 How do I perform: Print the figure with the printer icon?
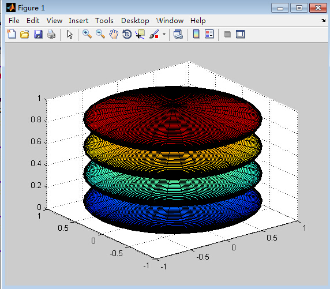click(51, 34)
